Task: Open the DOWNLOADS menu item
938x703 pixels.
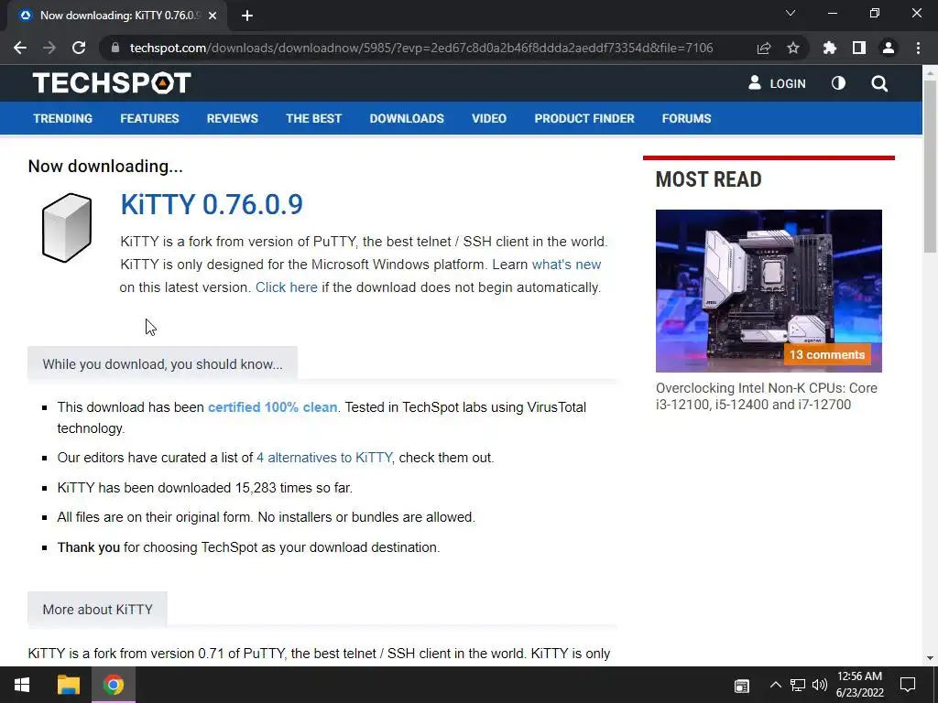Action: point(407,118)
